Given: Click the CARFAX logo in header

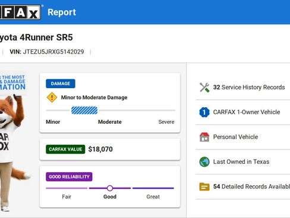Looking at the screenshot, I should coord(20,13).
